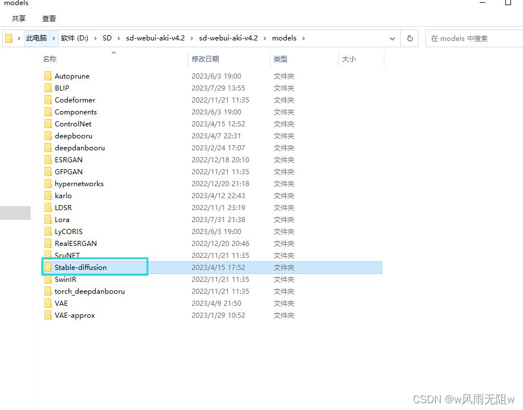The image size is (523, 410).
Task: Click the 文件夹 type cell of karlo
Action: (x=284, y=196)
